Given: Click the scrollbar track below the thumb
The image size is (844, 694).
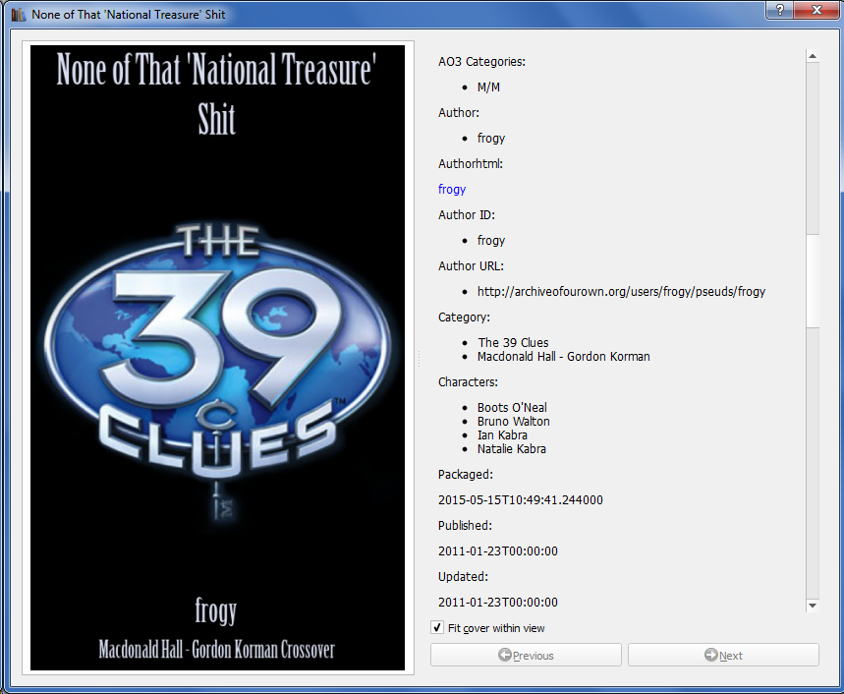Looking at the screenshot, I should [813, 463].
